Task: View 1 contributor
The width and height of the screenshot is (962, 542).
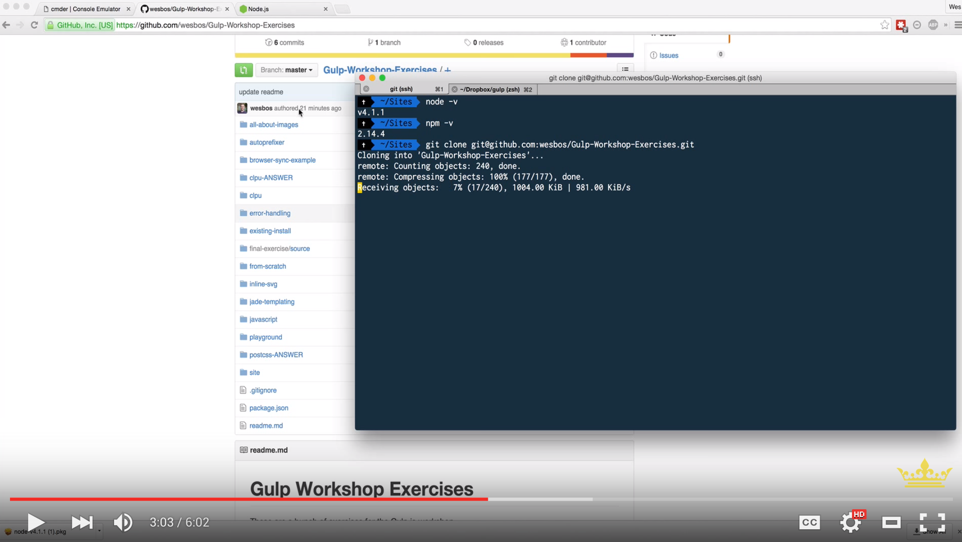Action: pyautogui.click(x=583, y=42)
